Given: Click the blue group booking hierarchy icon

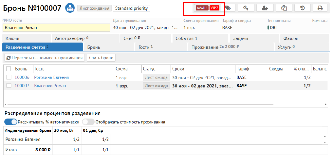Looking at the screenshot, I should click(x=70, y=8).
